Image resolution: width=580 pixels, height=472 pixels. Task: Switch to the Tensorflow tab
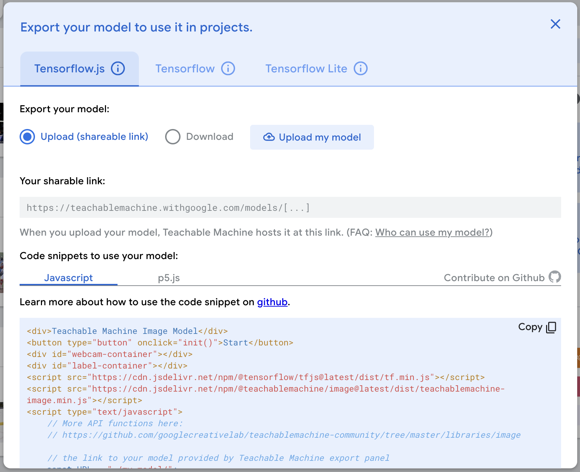tap(185, 69)
